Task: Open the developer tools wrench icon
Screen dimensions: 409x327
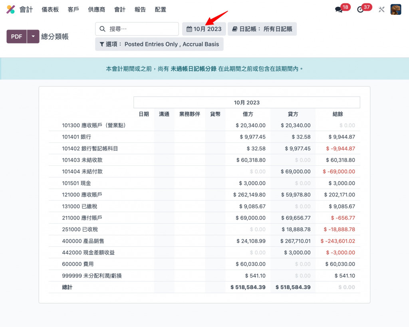Action: click(381, 10)
